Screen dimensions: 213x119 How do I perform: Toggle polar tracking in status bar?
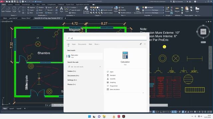pyautogui.click(x=164, y=112)
